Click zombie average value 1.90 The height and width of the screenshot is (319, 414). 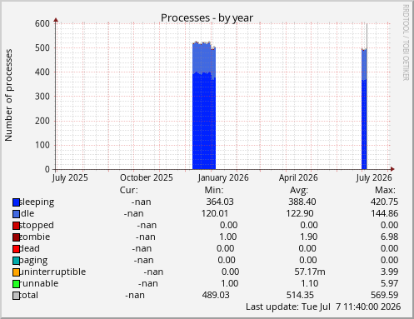click(309, 237)
